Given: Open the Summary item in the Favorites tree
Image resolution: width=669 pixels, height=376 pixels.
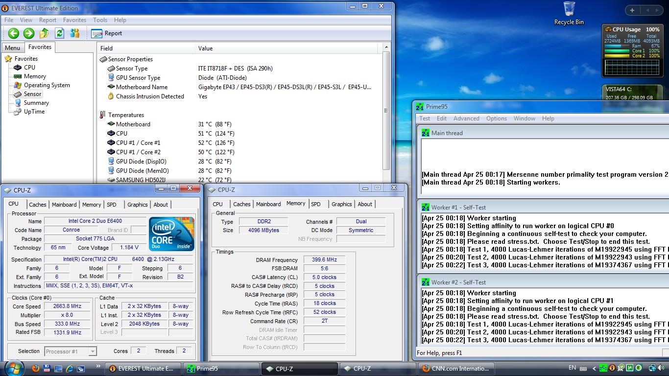Looking at the screenshot, I should coord(31,103).
